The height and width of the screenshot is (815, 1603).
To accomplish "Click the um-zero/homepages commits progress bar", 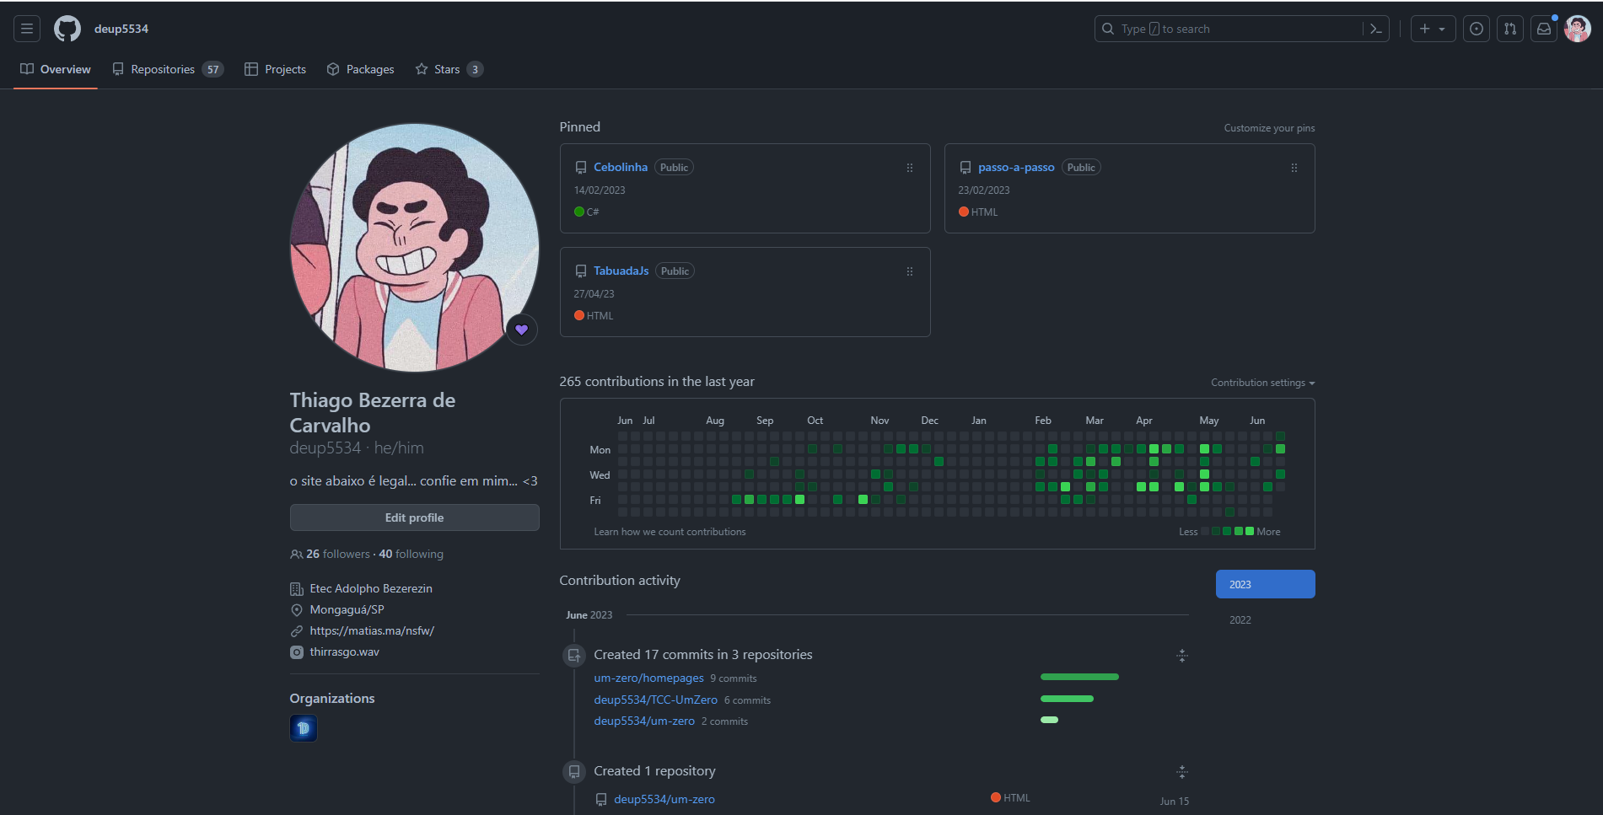I will [1079, 677].
